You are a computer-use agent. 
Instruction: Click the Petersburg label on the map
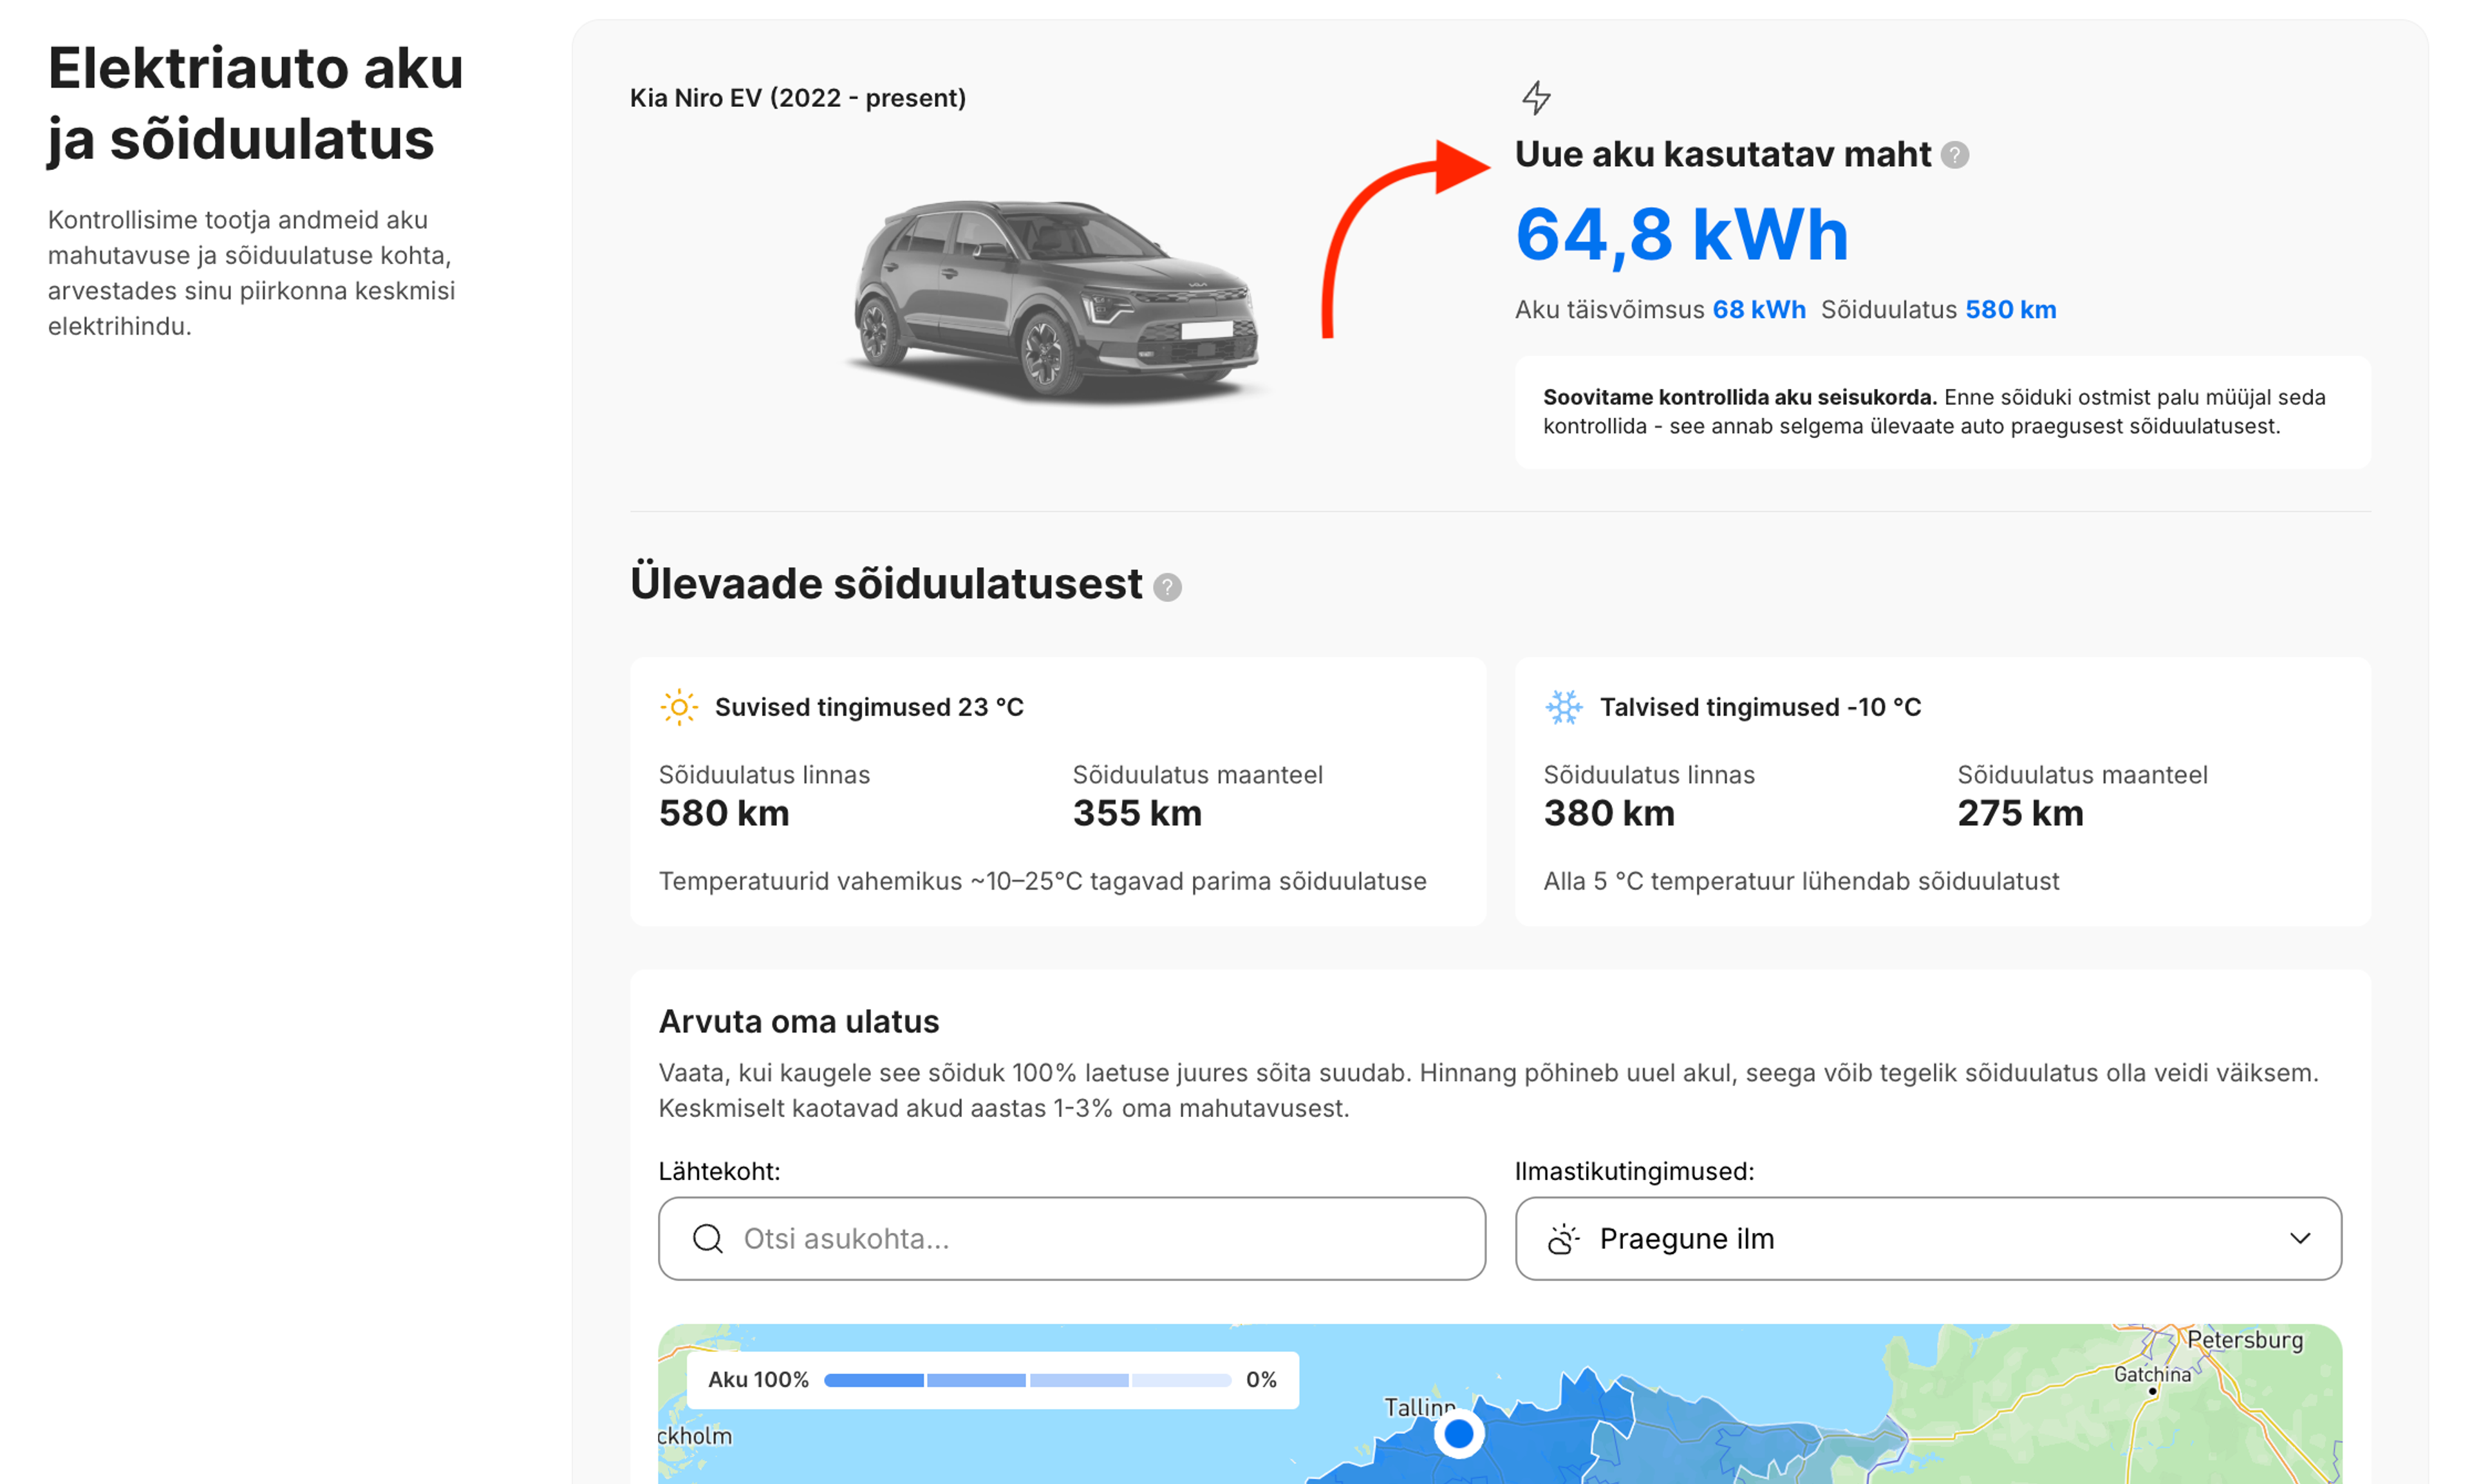2244,1340
